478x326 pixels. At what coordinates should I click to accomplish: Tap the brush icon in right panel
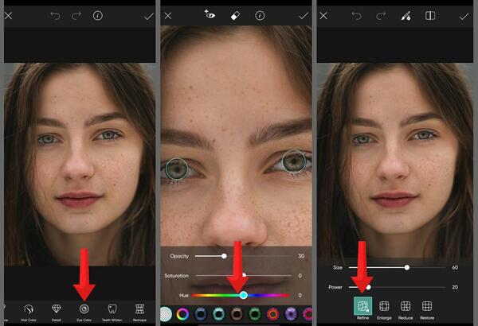tap(406, 16)
